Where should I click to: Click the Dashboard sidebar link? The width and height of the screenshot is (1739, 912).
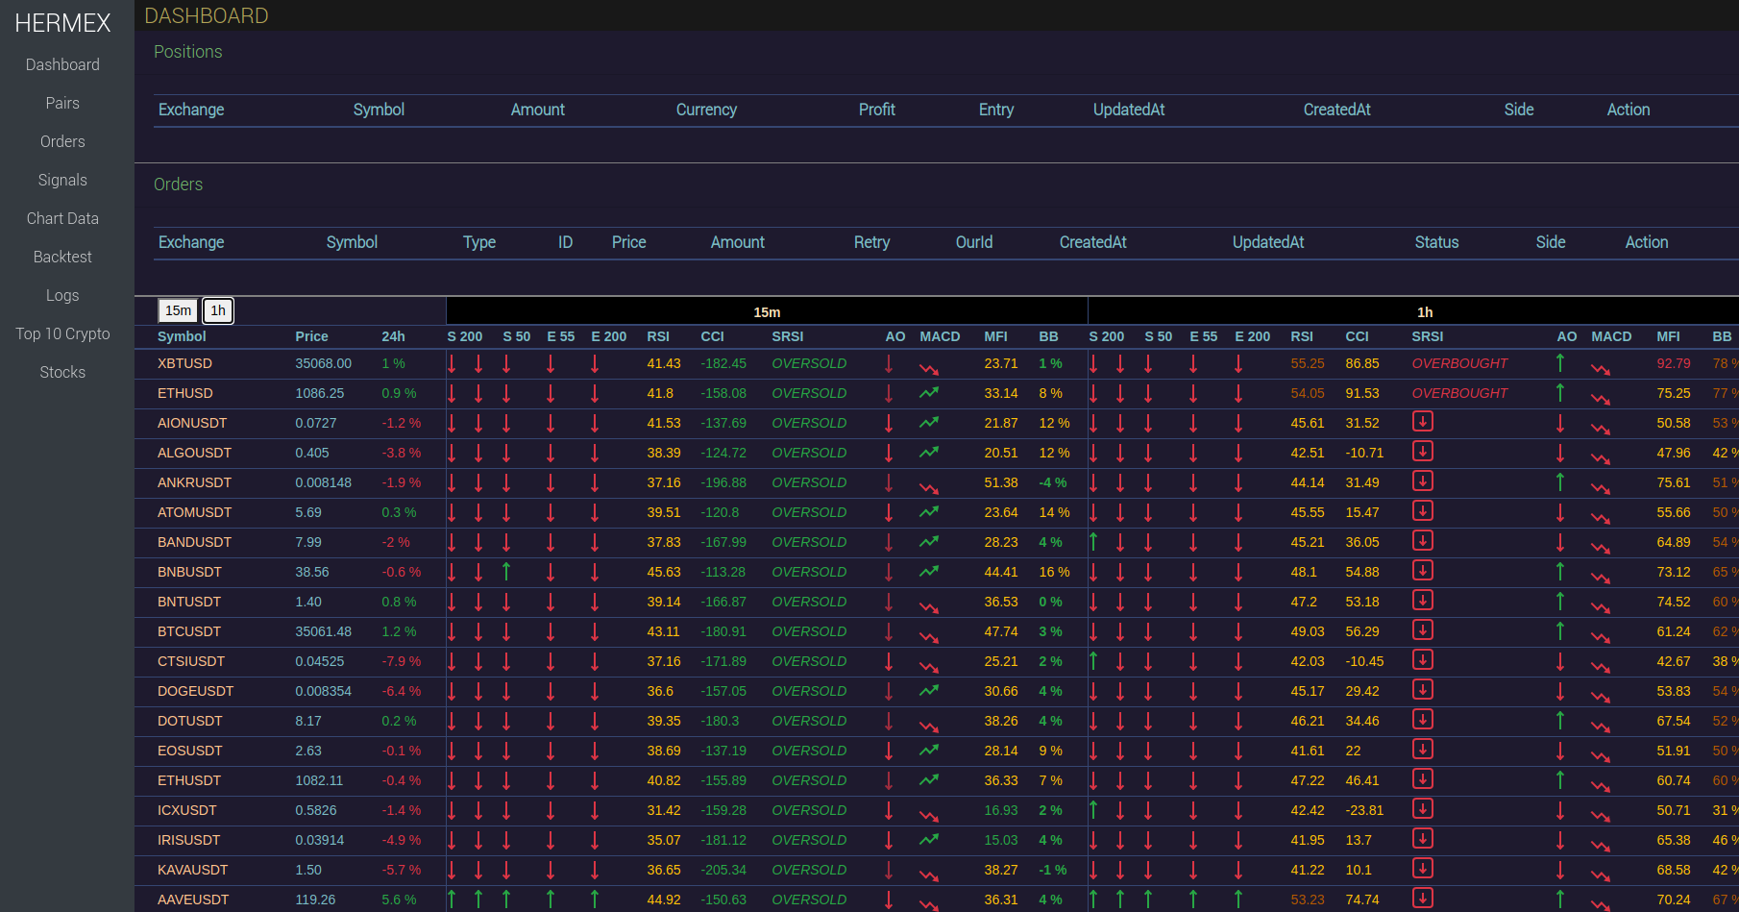tap(62, 64)
